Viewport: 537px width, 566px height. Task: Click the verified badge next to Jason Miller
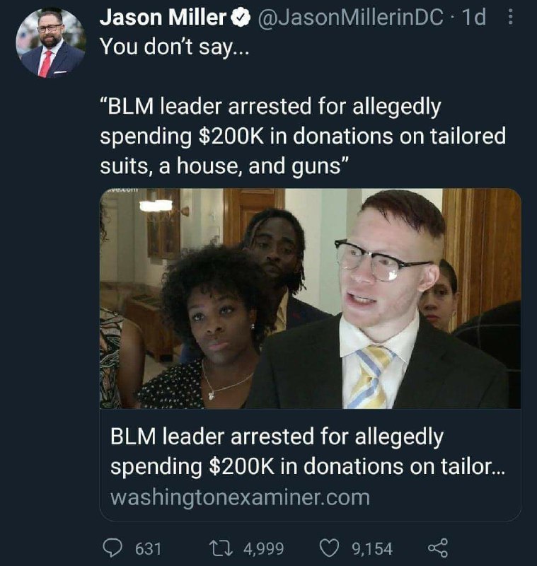pos(241,17)
